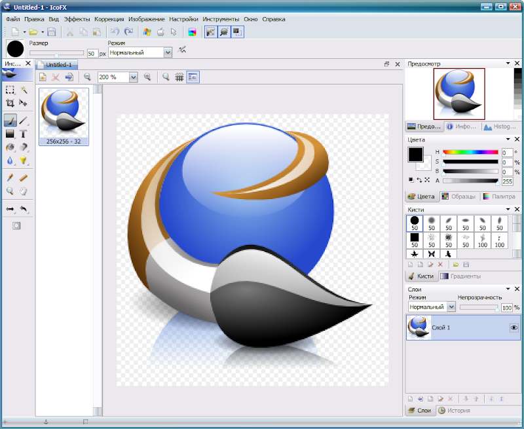This screenshot has width=524, height=429.
Task: Click the Open folder icon
Action: tap(33, 32)
